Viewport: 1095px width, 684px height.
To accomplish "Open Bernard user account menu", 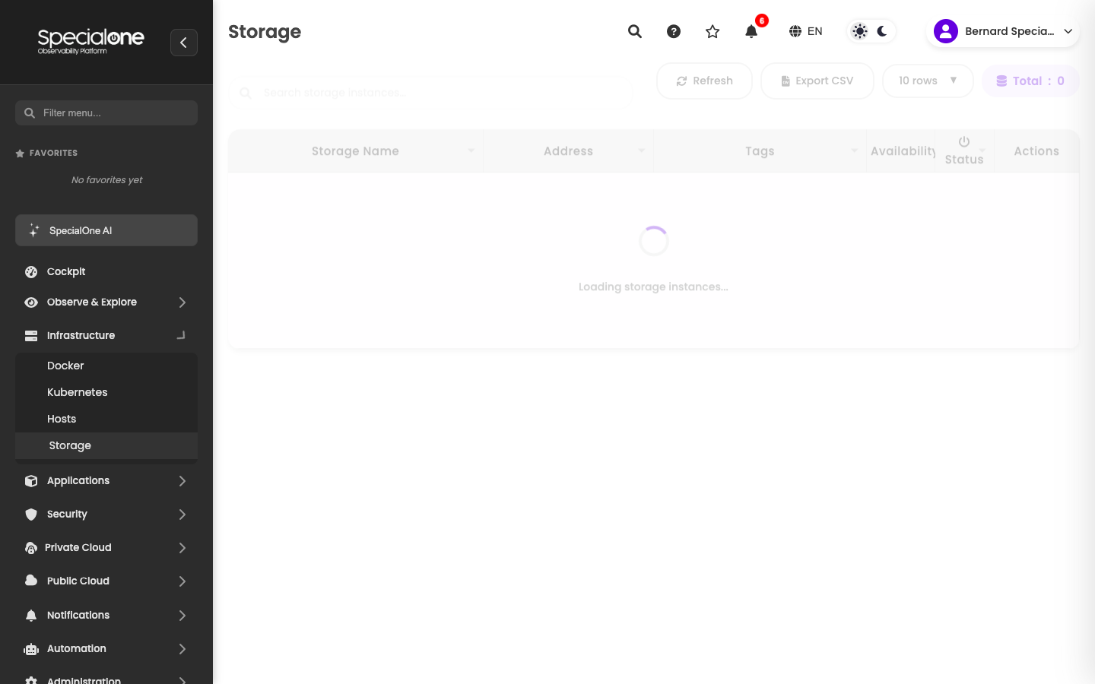I will click(x=1003, y=31).
